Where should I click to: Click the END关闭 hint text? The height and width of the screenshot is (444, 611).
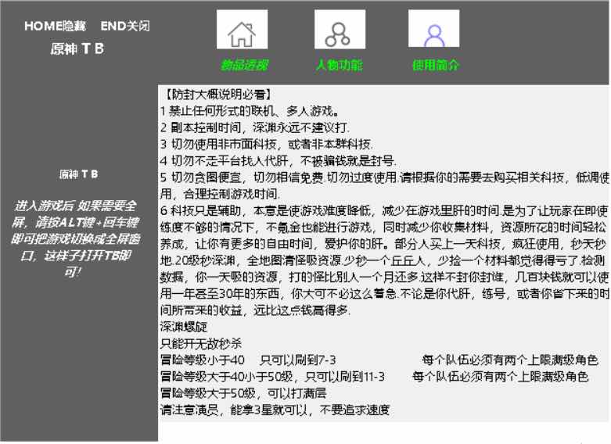pos(125,26)
